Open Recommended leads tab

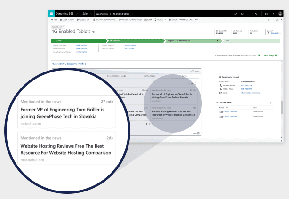[116, 76]
